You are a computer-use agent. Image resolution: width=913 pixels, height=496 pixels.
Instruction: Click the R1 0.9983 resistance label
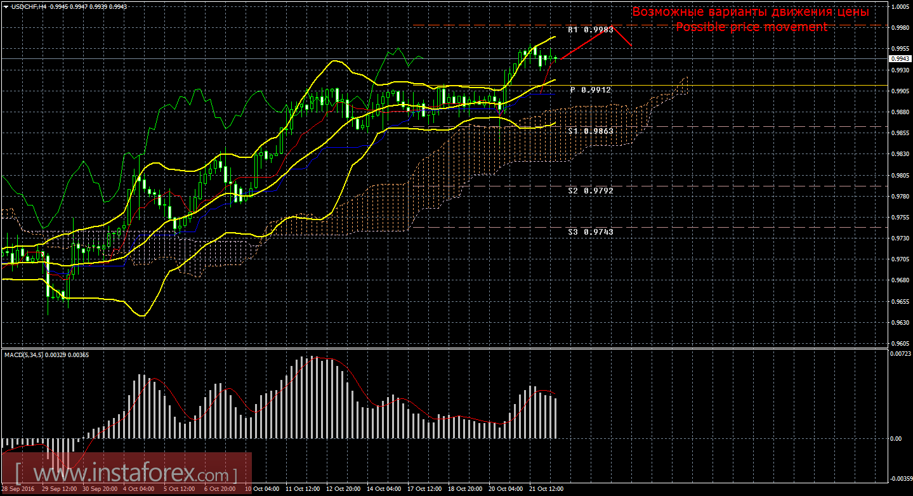coord(590,30)
